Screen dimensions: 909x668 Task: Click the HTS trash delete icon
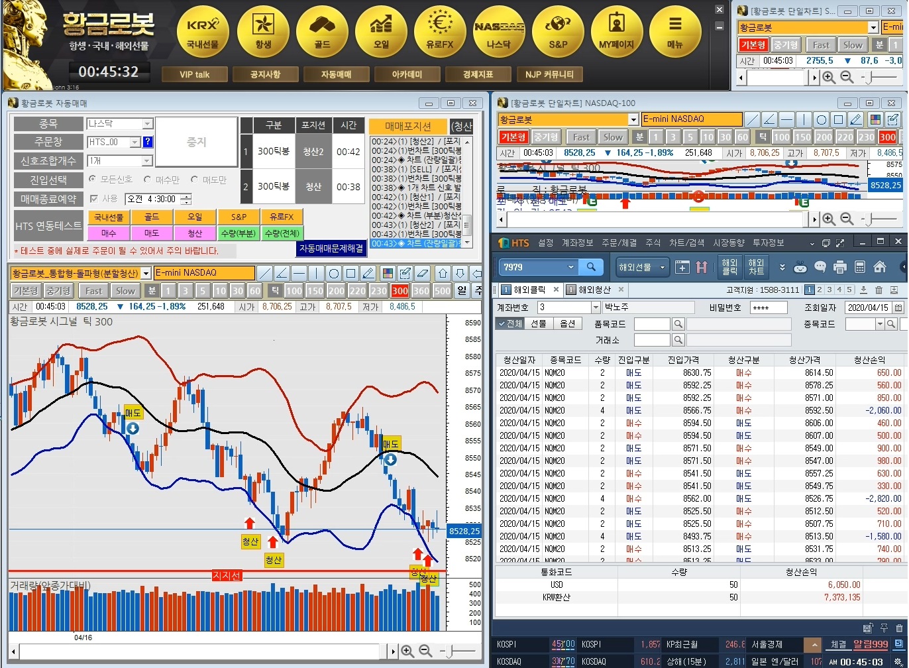click(x=879, y=290)
